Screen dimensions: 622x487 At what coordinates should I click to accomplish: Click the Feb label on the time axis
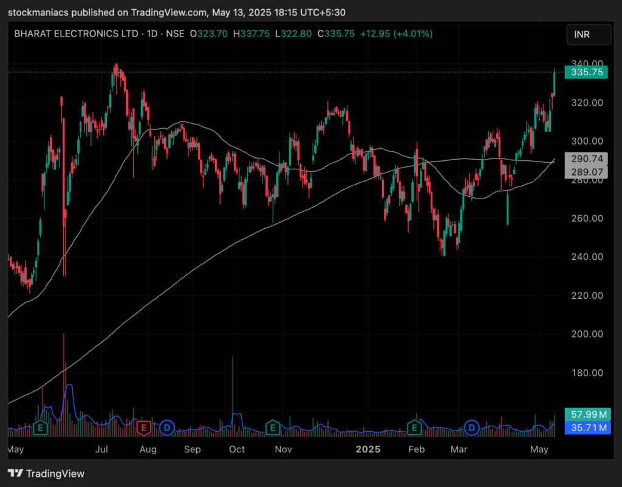pos(417,449)
